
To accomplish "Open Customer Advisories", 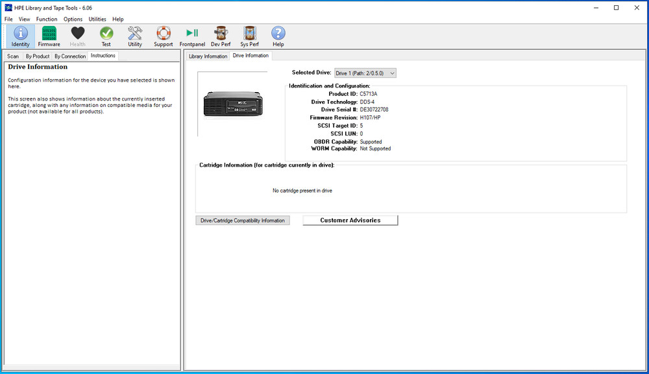I will coord(350,220).
